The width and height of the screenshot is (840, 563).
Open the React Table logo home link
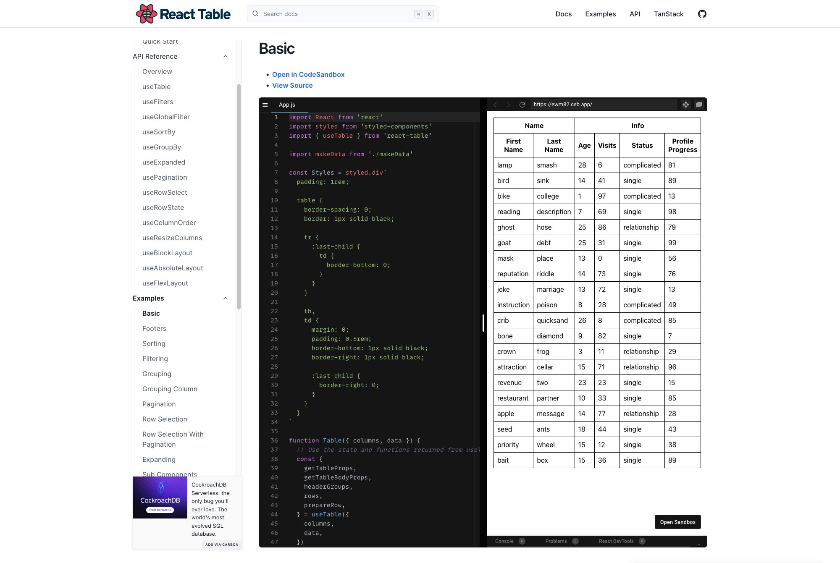point(183,14)
